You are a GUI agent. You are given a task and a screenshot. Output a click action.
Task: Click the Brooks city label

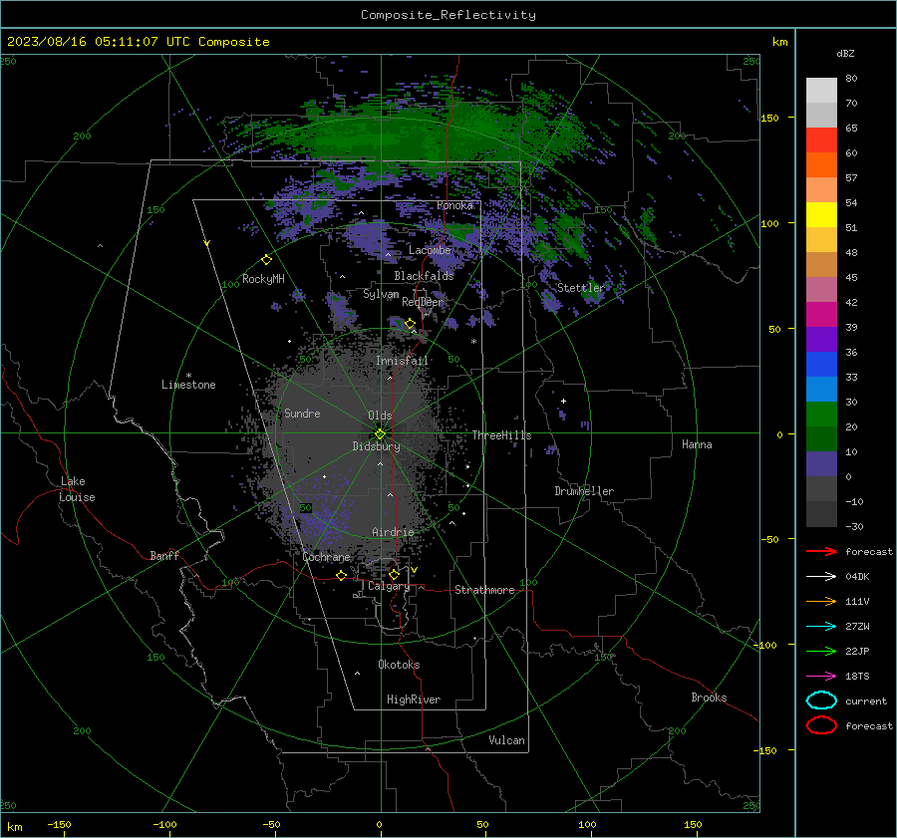[x=709, y=698]
